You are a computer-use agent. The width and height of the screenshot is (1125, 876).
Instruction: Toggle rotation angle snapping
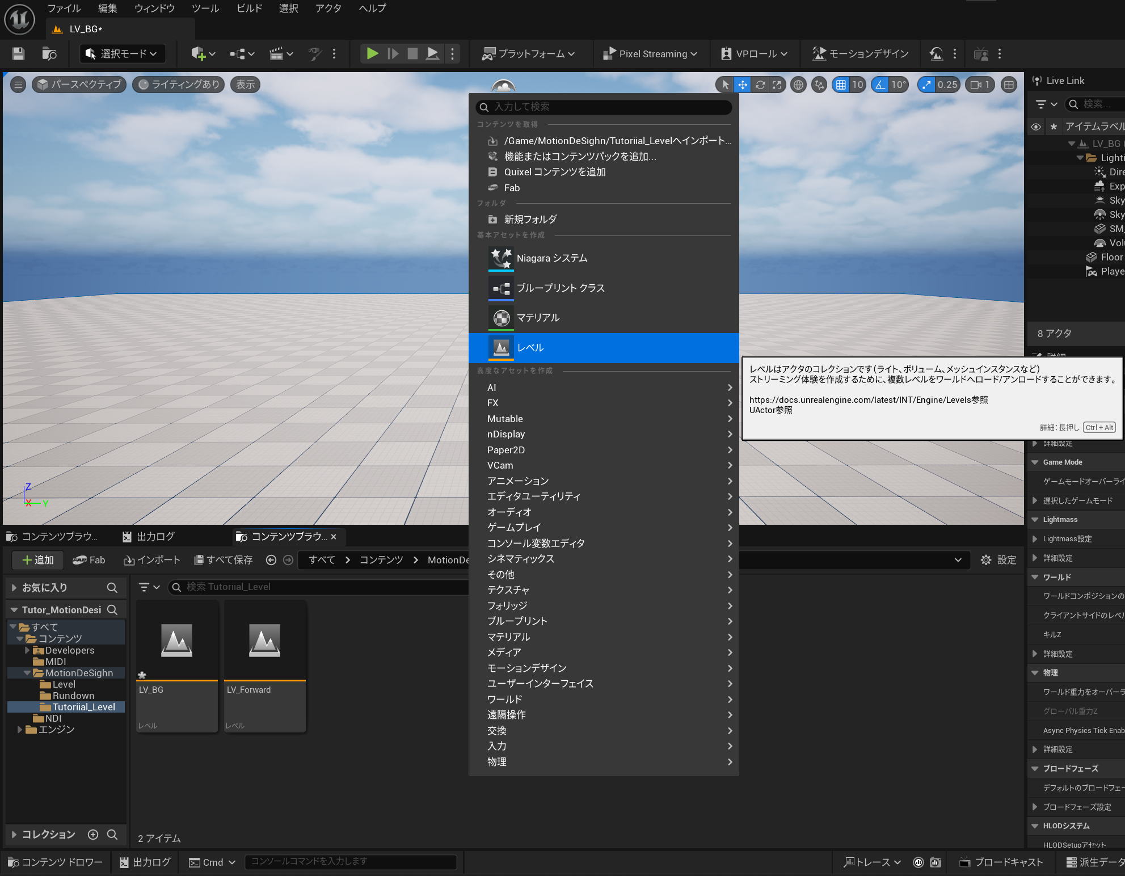[x=880, y=85]
